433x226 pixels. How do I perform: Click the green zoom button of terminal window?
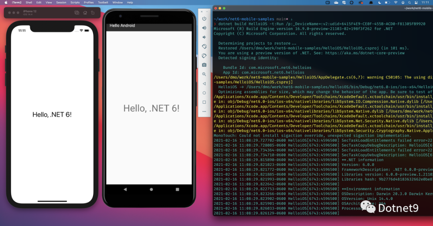pos(224,8)
